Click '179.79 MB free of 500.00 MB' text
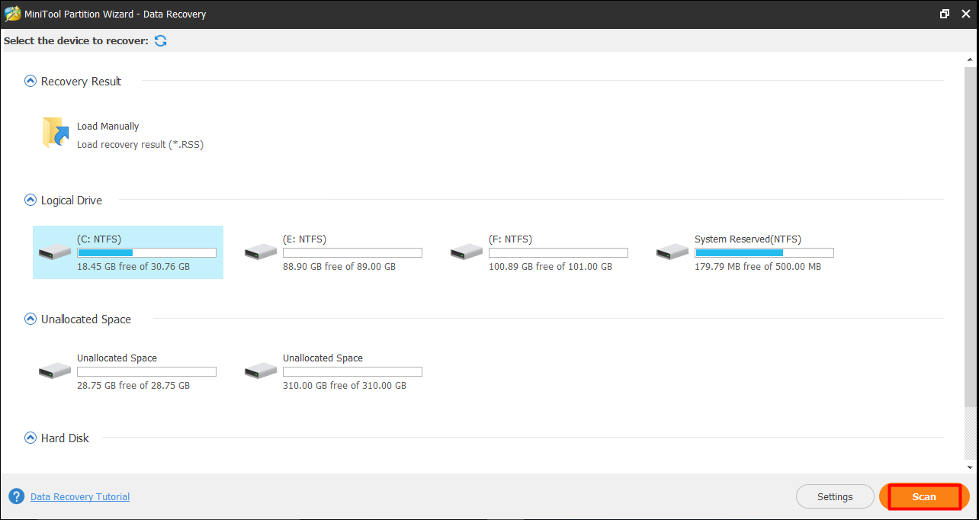Screen dimensions: 979x520 coord(758,267)
